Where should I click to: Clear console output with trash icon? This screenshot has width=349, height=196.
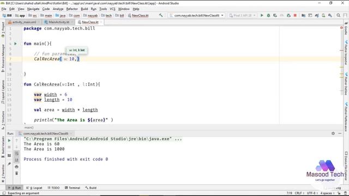click(x=16, y=173)
